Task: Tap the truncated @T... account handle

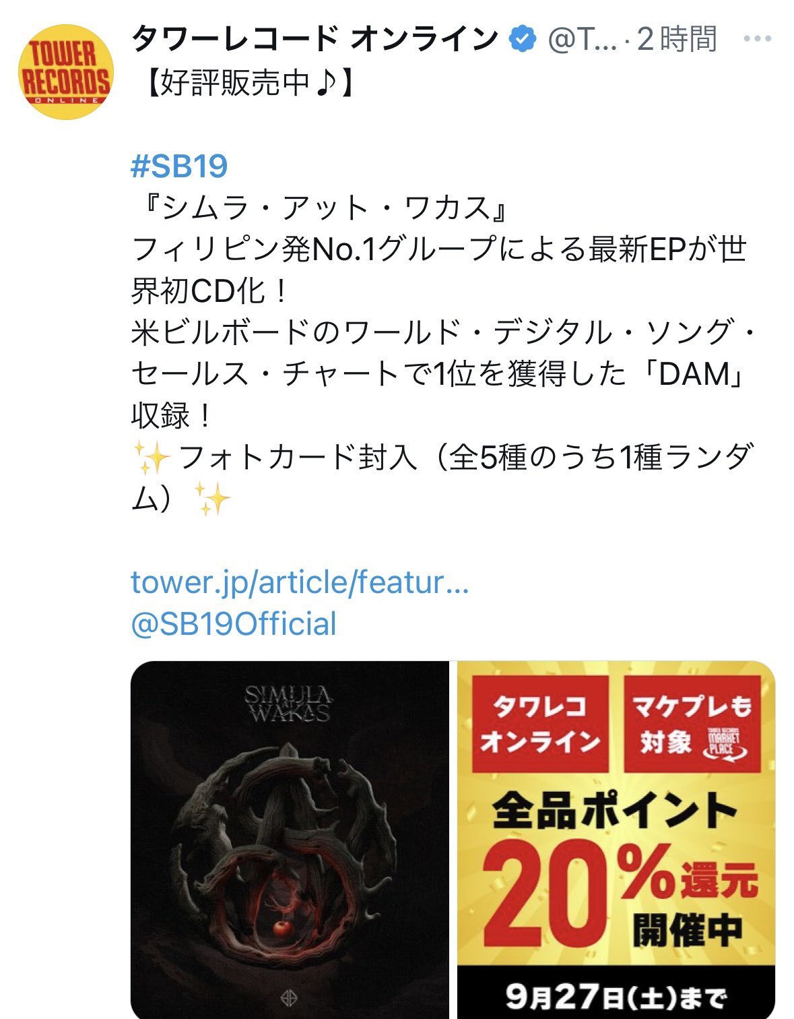Action: (583, 40)
